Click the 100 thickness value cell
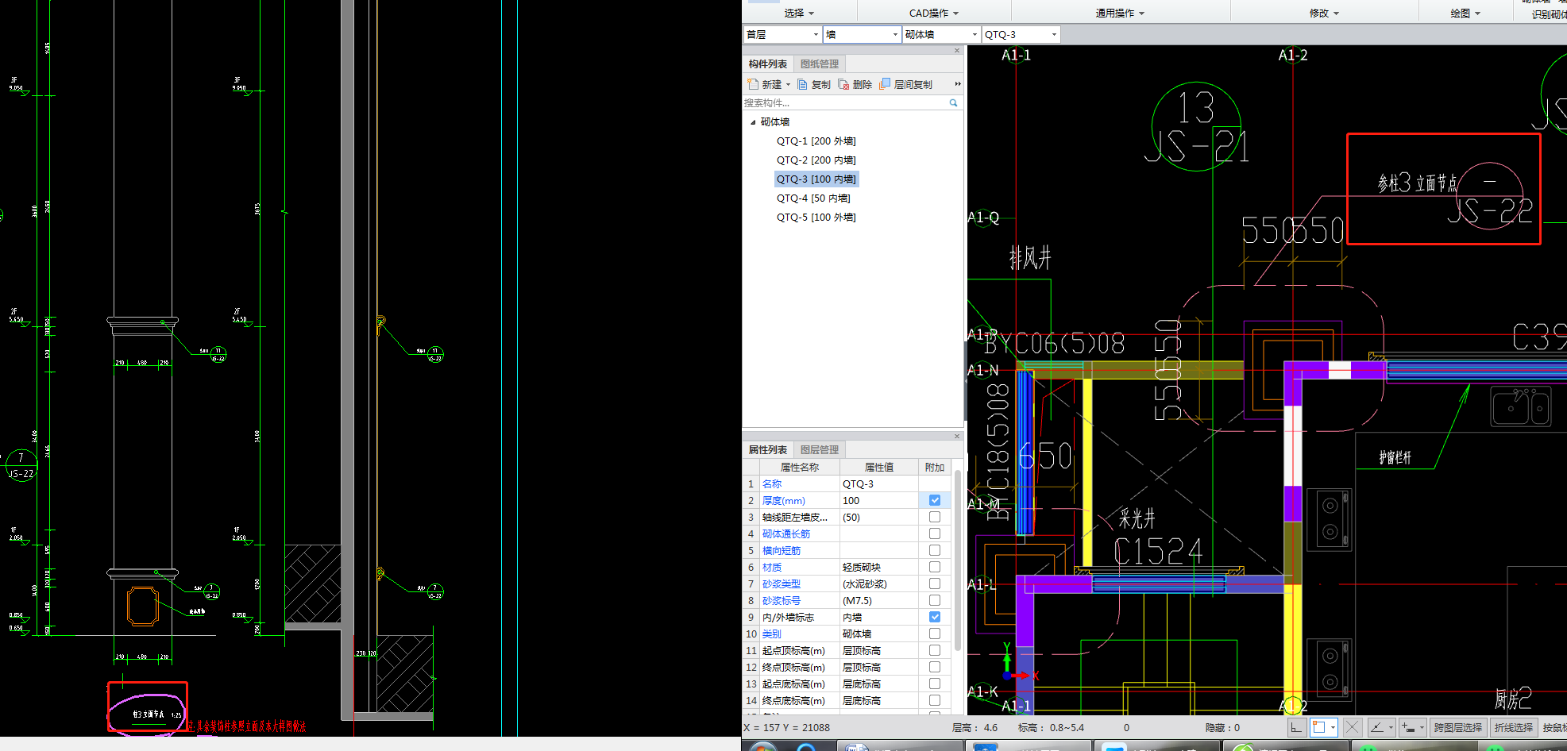This screenshot has width=1567, height=751. tap(878, 500)
